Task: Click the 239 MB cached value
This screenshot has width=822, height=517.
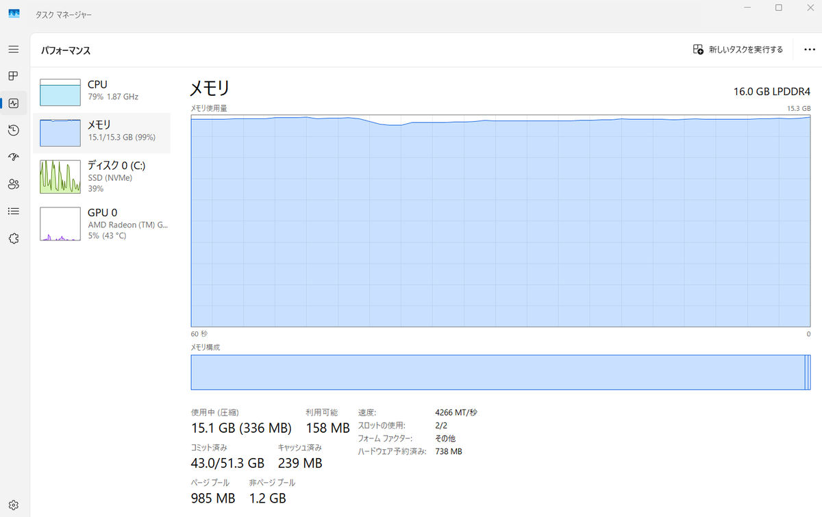Action: [300, 463]
